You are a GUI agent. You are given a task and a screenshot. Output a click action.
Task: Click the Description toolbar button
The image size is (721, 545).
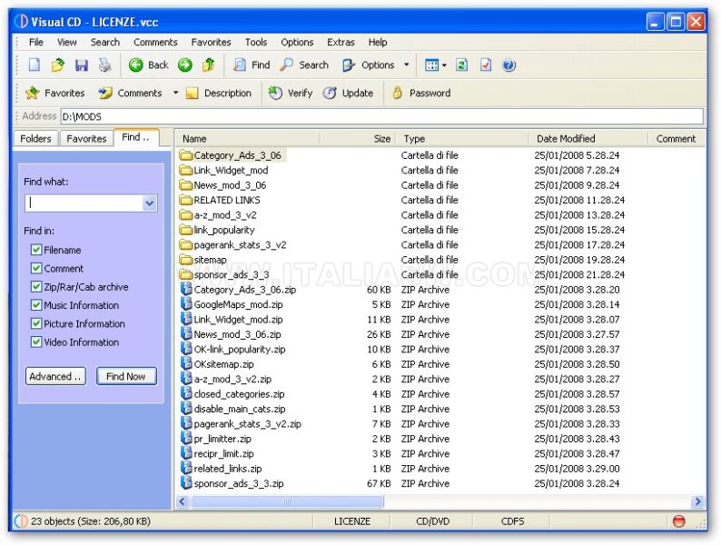pos(218,93)
